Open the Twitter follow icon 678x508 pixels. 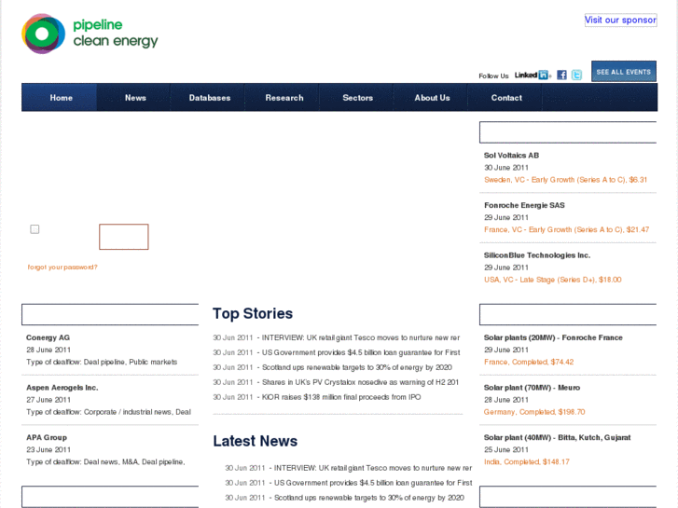576,75
